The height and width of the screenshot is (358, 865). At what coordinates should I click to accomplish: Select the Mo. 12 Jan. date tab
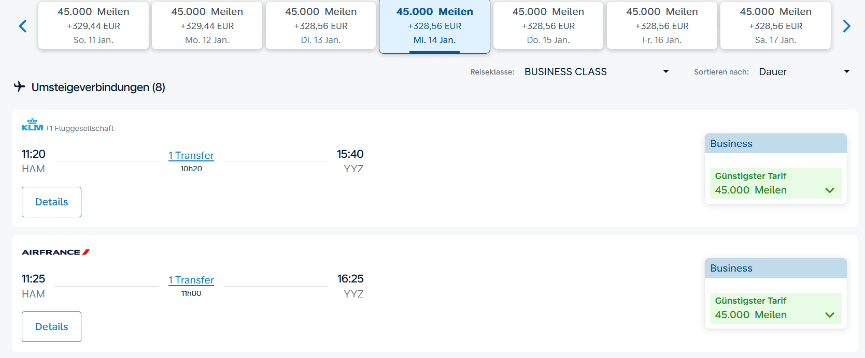point(207,26)
